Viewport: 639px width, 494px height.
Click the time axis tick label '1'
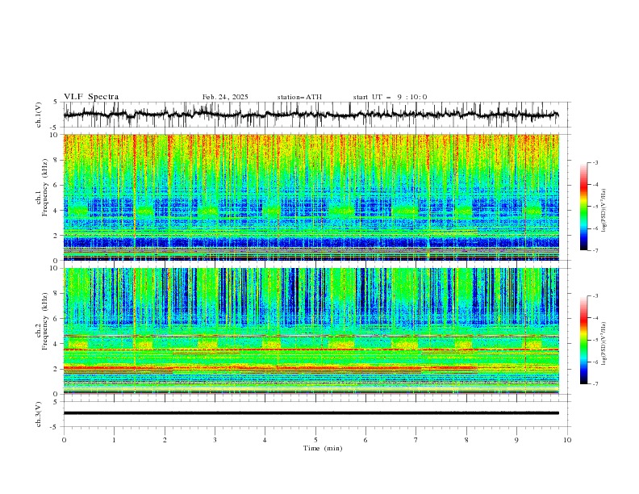tap(114, 440)
